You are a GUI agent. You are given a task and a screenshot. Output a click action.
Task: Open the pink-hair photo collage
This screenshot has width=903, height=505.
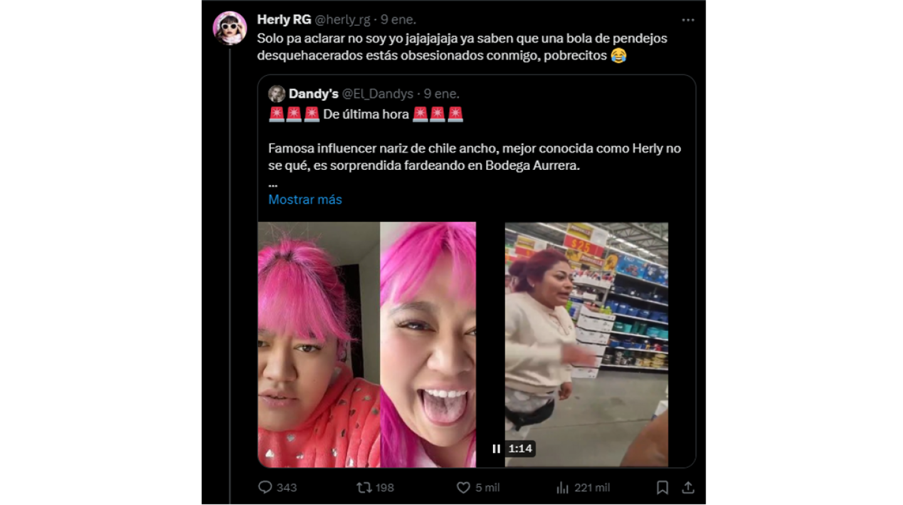click(x=367, y=345)
